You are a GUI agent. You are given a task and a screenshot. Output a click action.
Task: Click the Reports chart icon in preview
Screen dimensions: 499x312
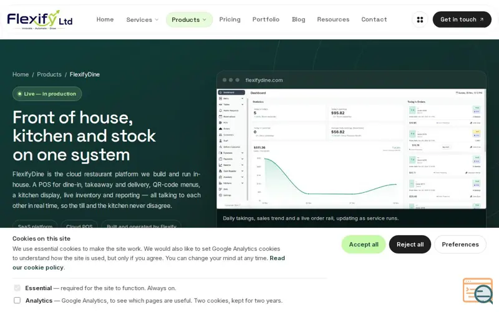tap(221, 165)
